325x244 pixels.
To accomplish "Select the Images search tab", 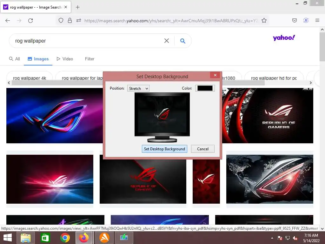I will [x=38, y=59].
